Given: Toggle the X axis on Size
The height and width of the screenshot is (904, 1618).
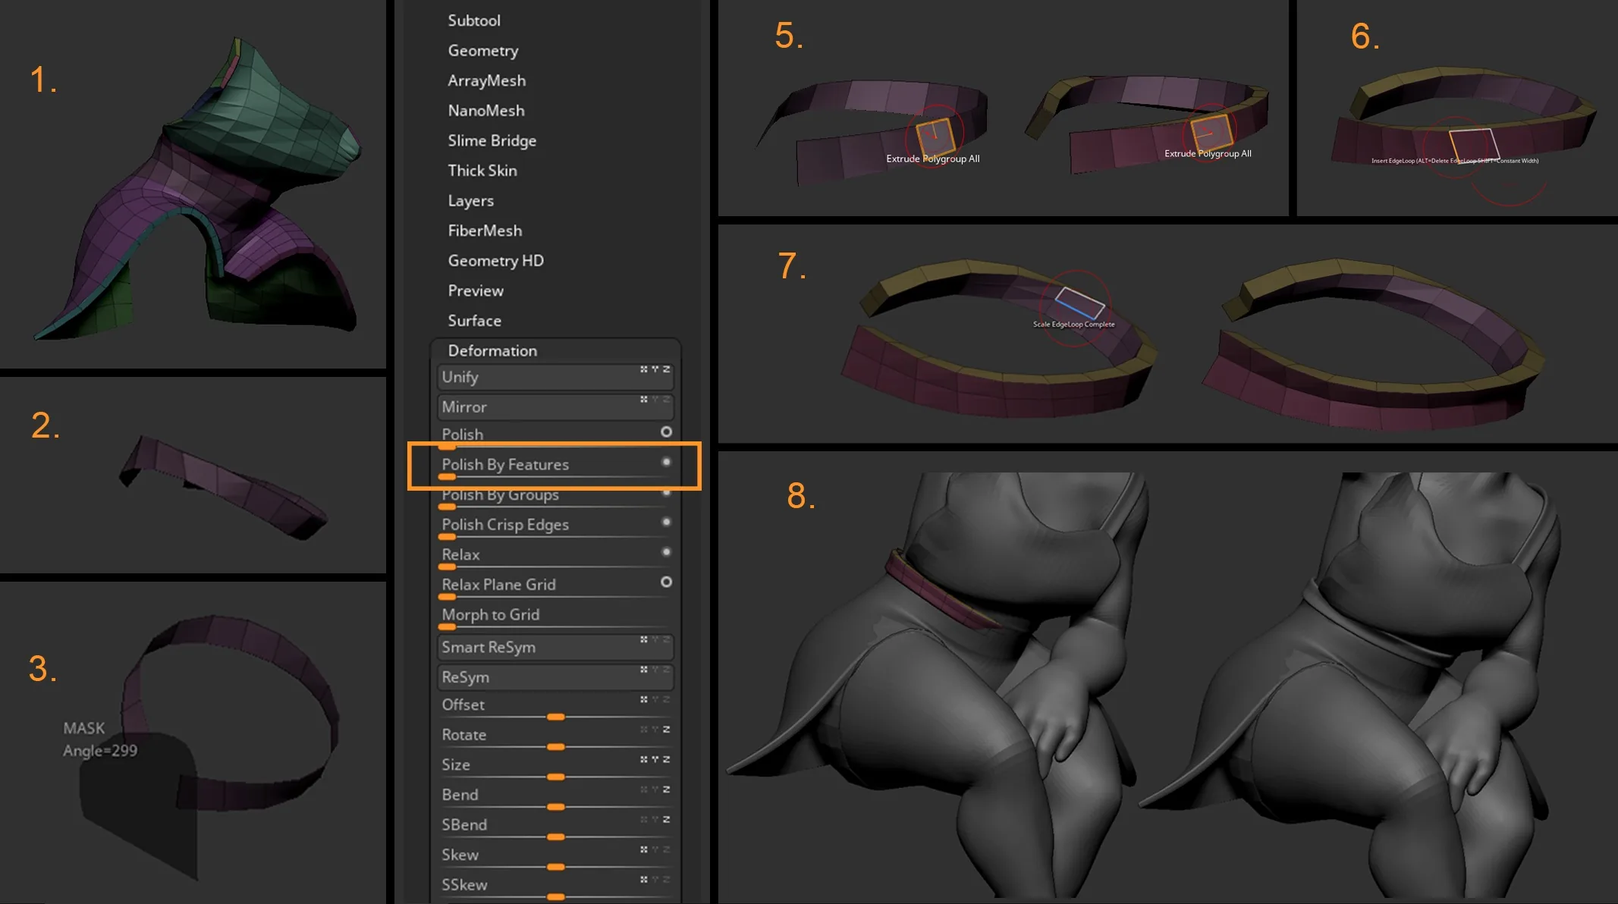Looking at the screenshot, I should click(644, 759).
